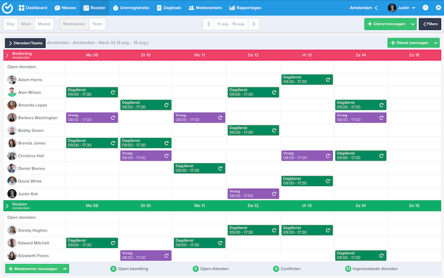The image size is (444, 278).
Task: Switch to Dag view
Action: (10, 24)
